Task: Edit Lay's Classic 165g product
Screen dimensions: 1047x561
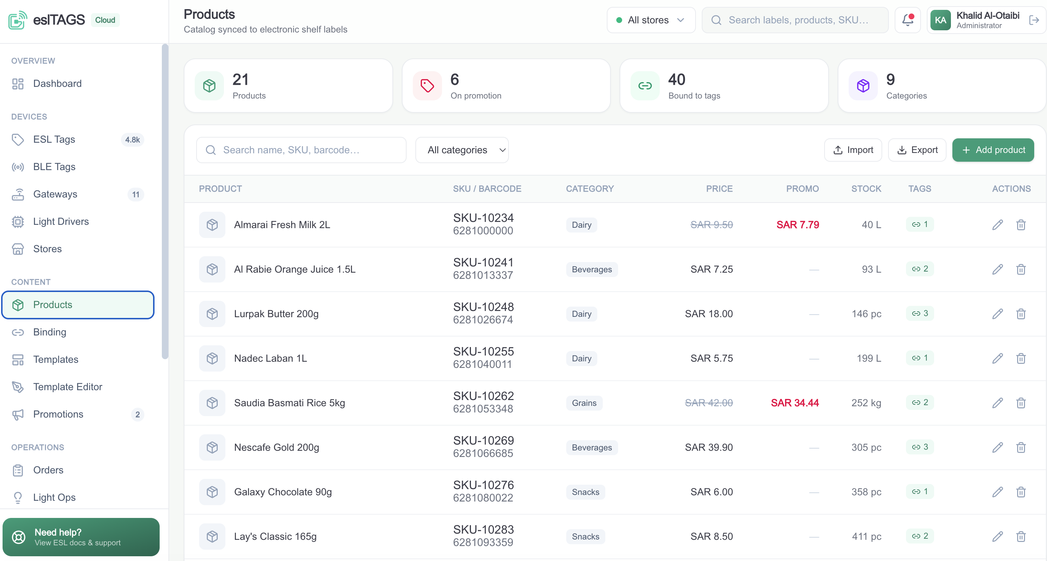Action: point(997,537)
